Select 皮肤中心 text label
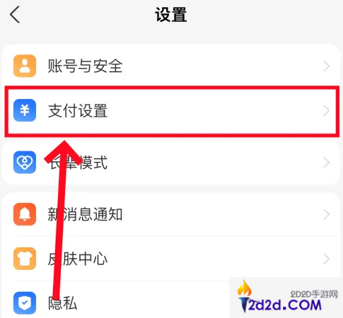The image size is (343, 318). click(78, 259)
